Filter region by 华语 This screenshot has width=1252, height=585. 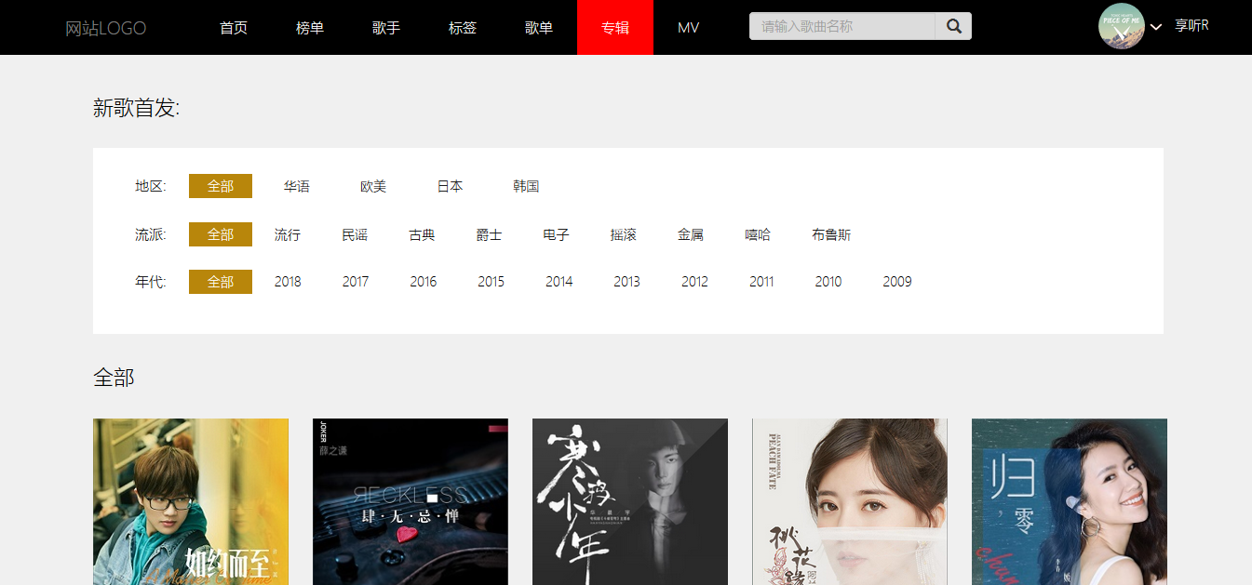(297, 186)
